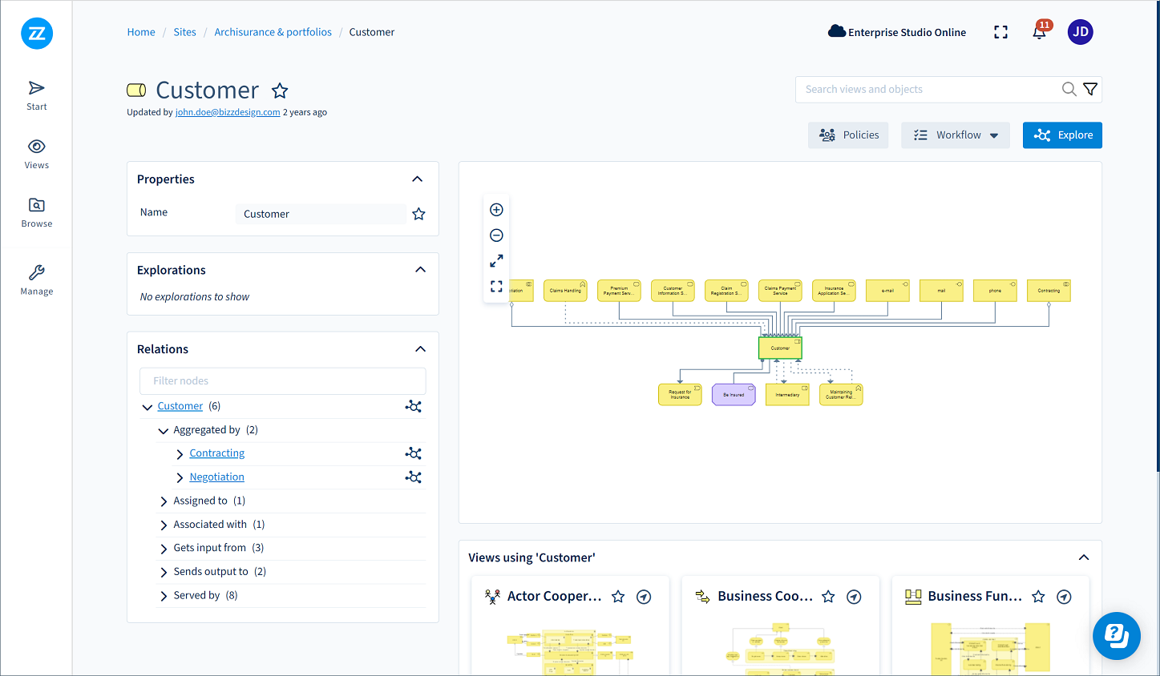This screenshot has width=1160, height=676.
Task: Star the Business Fun... view card
Action: point(1039,597)
